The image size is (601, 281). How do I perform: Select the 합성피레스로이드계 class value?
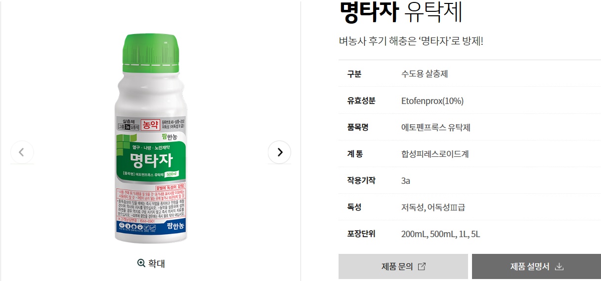point(435,154)
